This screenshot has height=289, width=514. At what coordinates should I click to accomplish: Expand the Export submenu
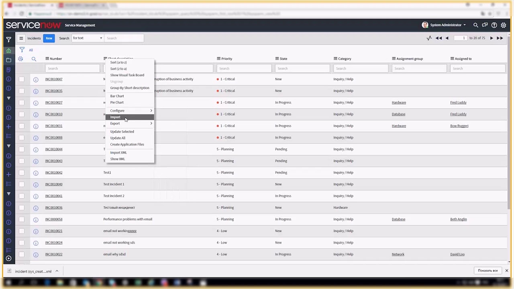tap(130, 124)
